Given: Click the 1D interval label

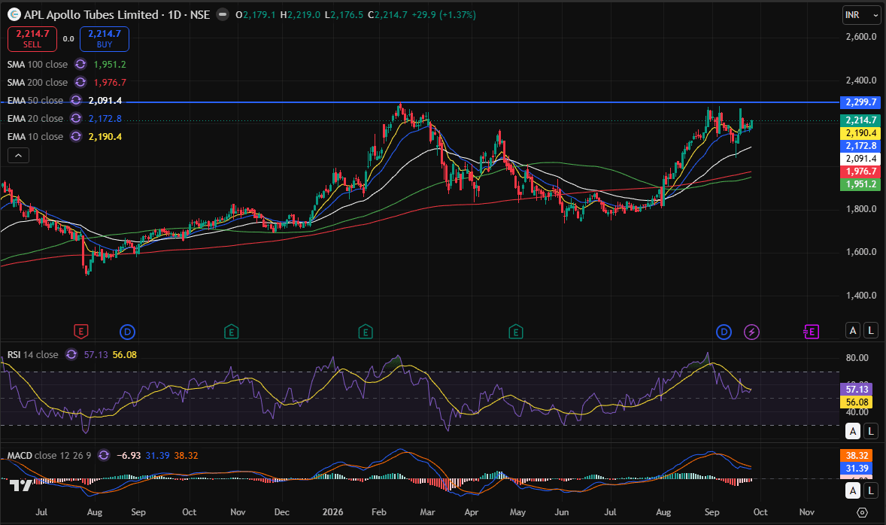Looking at the screenshot, I should click(x=174, y=15).
